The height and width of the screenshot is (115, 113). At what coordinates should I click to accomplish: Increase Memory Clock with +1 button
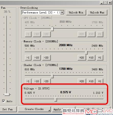pyautogui.click(x=100, y=58)
